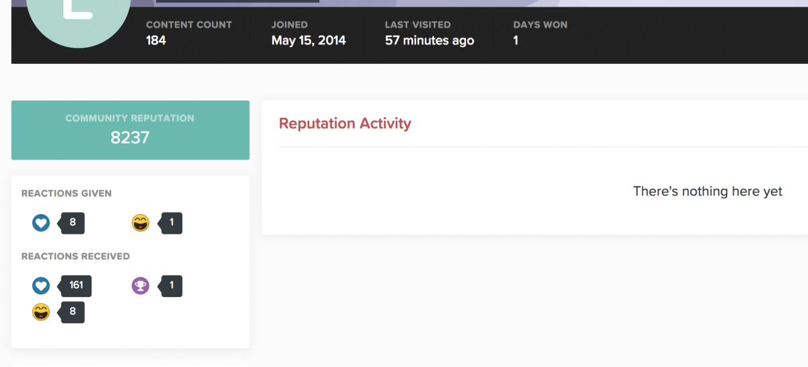This screenshot has width=808, height=367.
Task: Click the Last Visited 57 minutes ago
Action: [430, 40]
